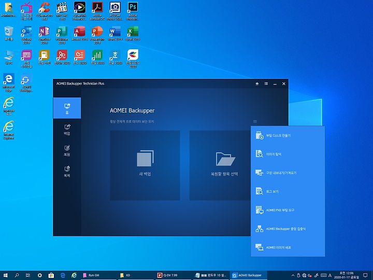This screenshot has width=373, height=280.
Task: Open taskbar search magnifier
Action: coord(17,275)
